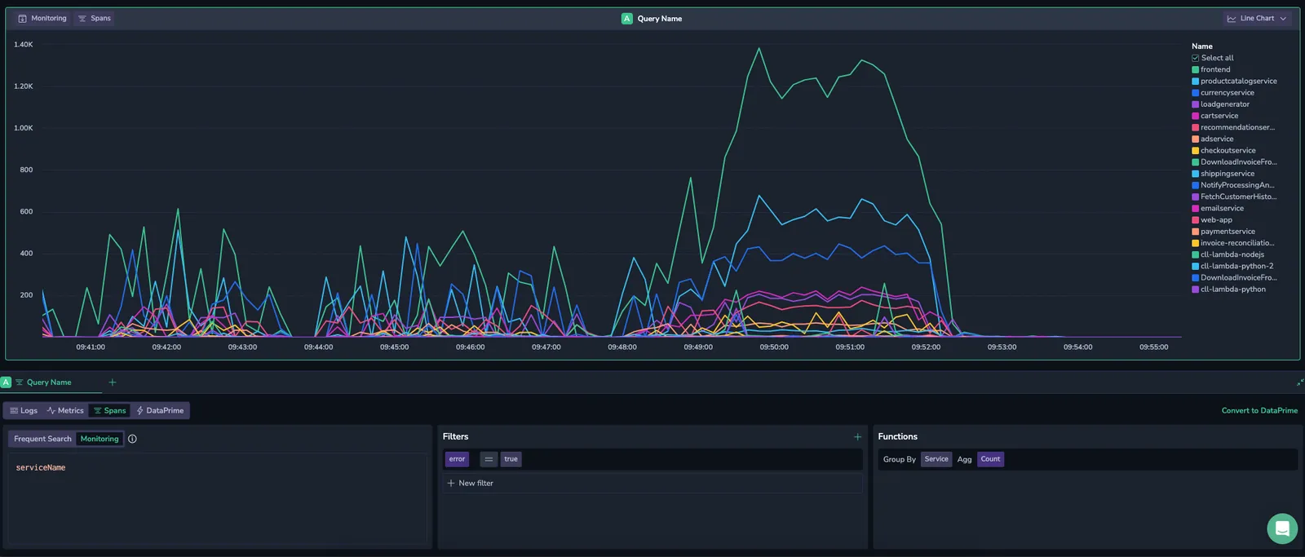Change the Group By Service selector
The image size is (1305, 557).
click(936, 459)
